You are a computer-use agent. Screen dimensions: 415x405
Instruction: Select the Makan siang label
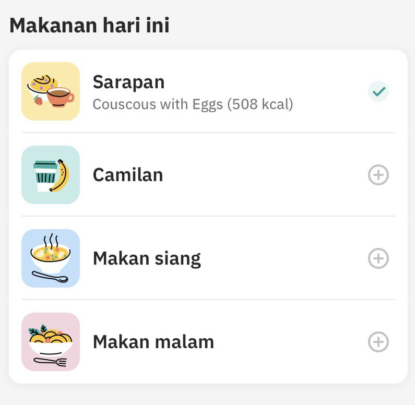147,259
